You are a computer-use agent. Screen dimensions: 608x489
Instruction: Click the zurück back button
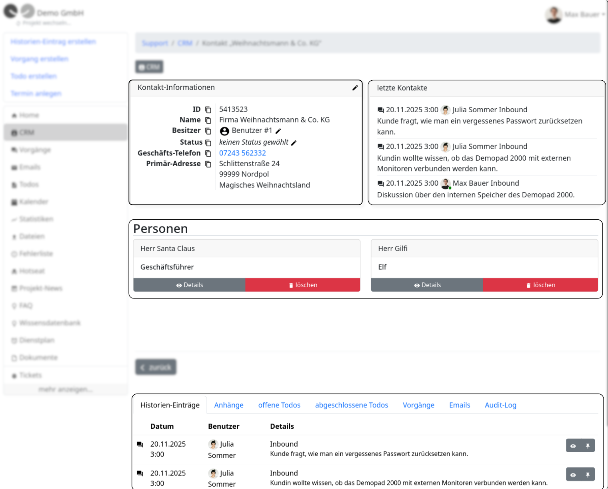[156, 367]
